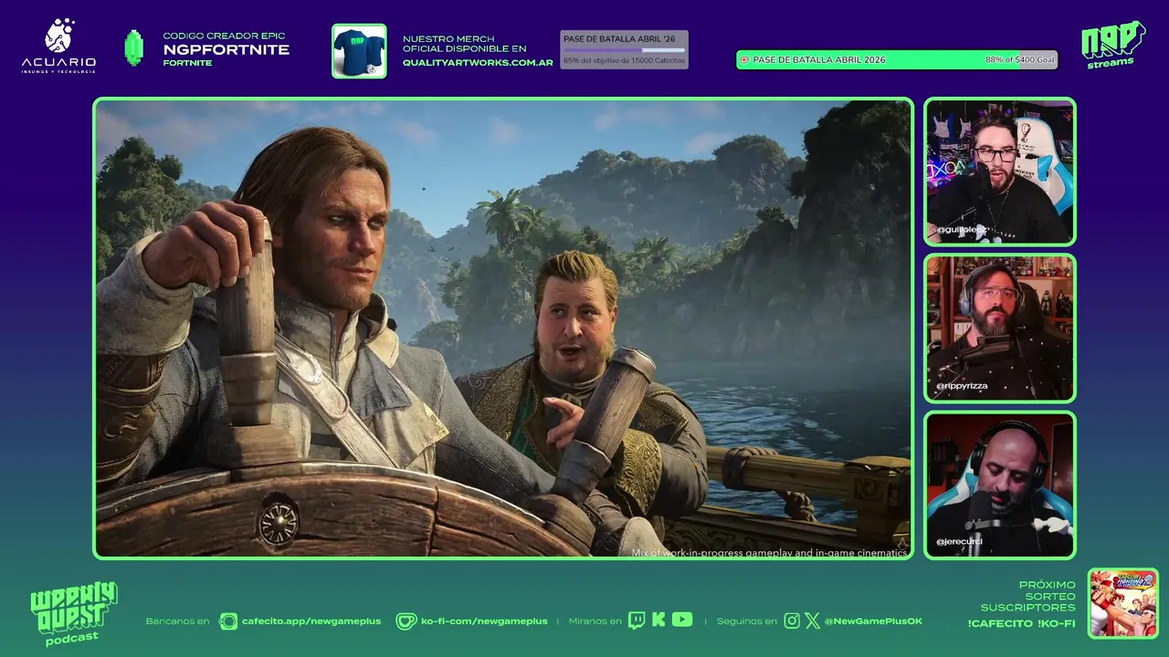Click the green Fortnite V-Bucks gem icon
This screenshot has height=657, width=1169.
[x=134, y=48]
